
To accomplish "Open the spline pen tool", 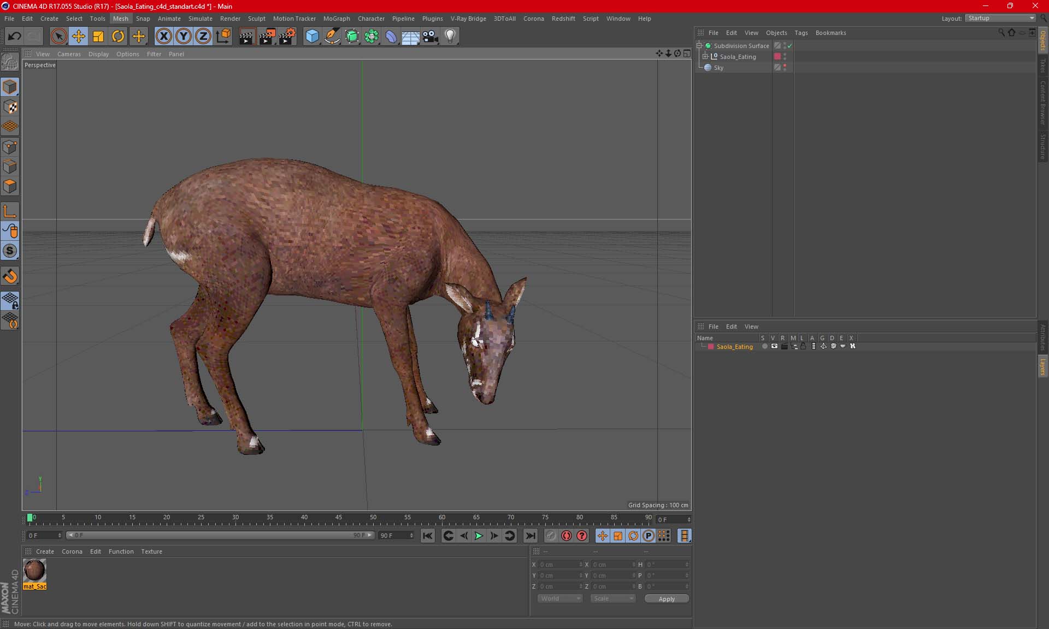I will [x=332, y=37].
